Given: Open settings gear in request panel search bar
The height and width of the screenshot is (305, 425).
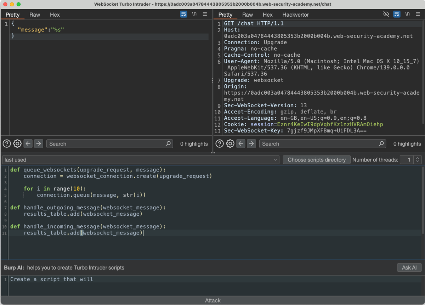Looking at the screenshot, I should 230,143.
